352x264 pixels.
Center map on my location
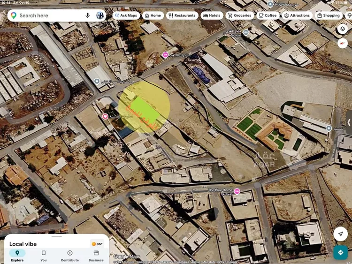pos(341,234)
